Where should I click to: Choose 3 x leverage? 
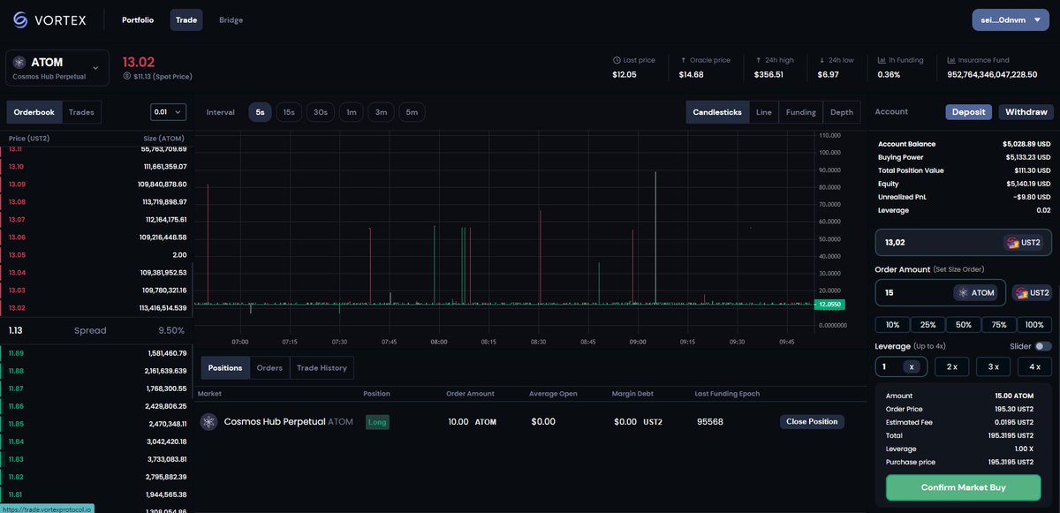(x=993, y=366)
